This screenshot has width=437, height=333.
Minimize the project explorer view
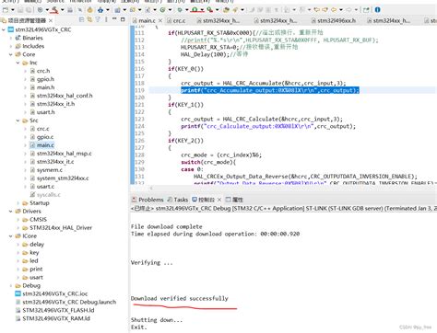click(114, 19)
